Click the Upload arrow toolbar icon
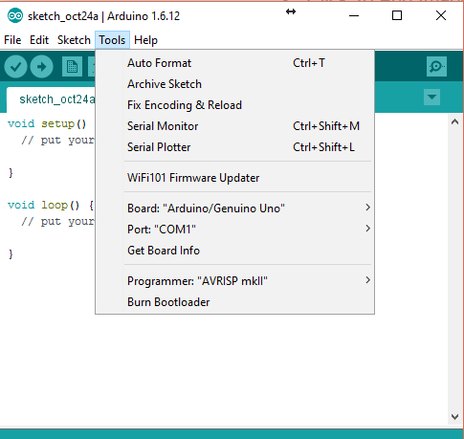464x439 pixels. point(41,67)
